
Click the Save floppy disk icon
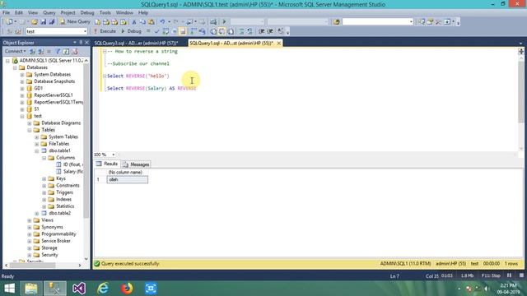click(x=43, y=22)
